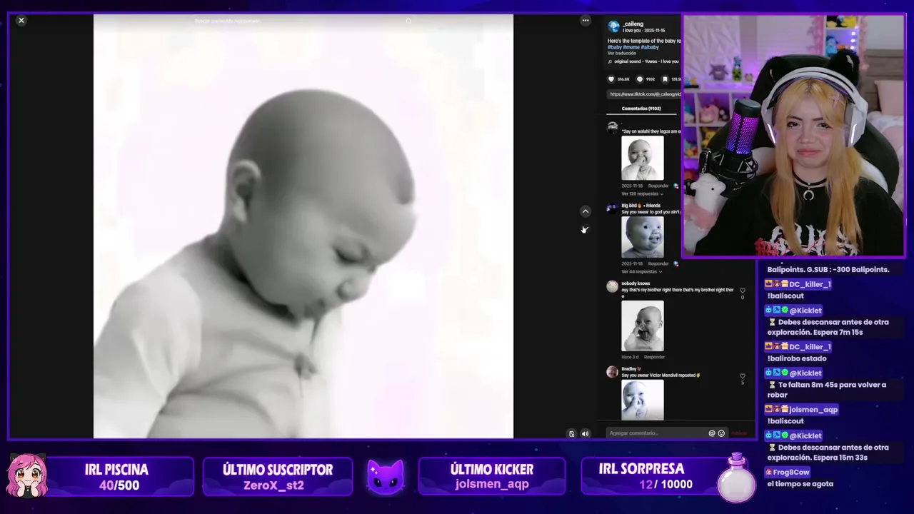
Task: Click the 'nobody knows' commenter name
Action: click(636, 283)
